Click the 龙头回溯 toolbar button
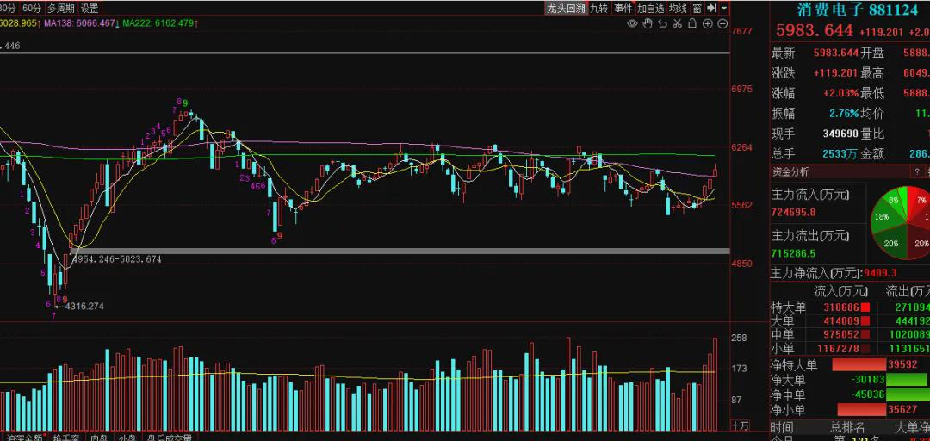Viewport: 930px width, 441px height. 566,9
